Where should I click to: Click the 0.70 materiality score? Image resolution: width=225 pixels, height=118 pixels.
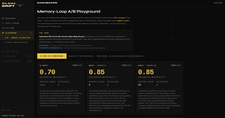[x=47, y=72]
